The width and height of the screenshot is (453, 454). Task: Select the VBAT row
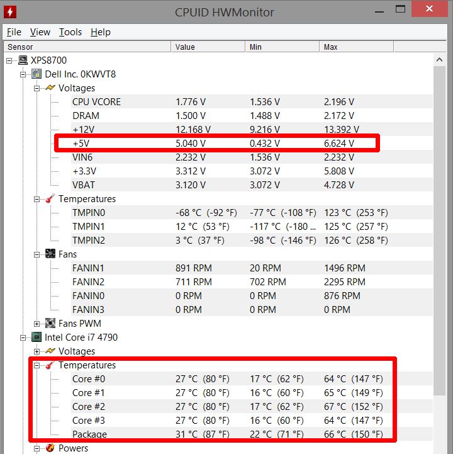[252, 184]
